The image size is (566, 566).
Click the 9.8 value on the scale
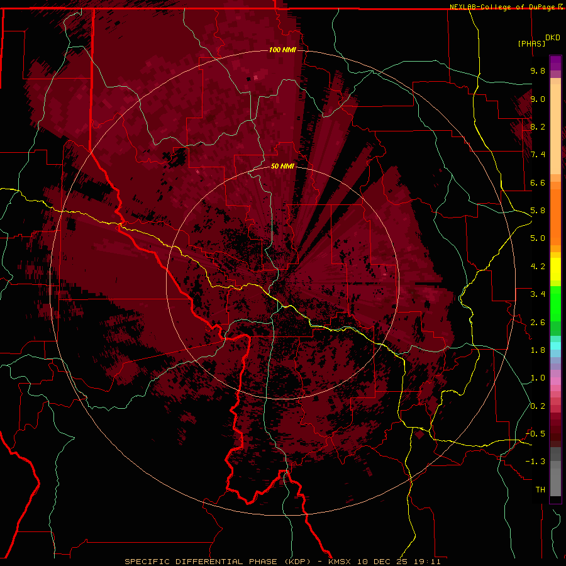point(538,70)
